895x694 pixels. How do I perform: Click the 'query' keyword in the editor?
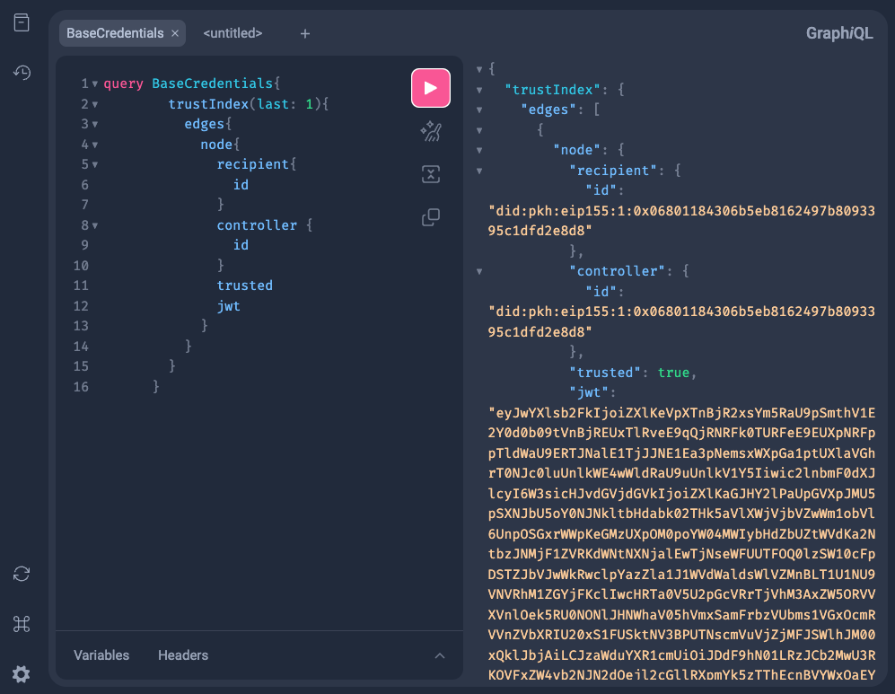click(x=123, y=83)
